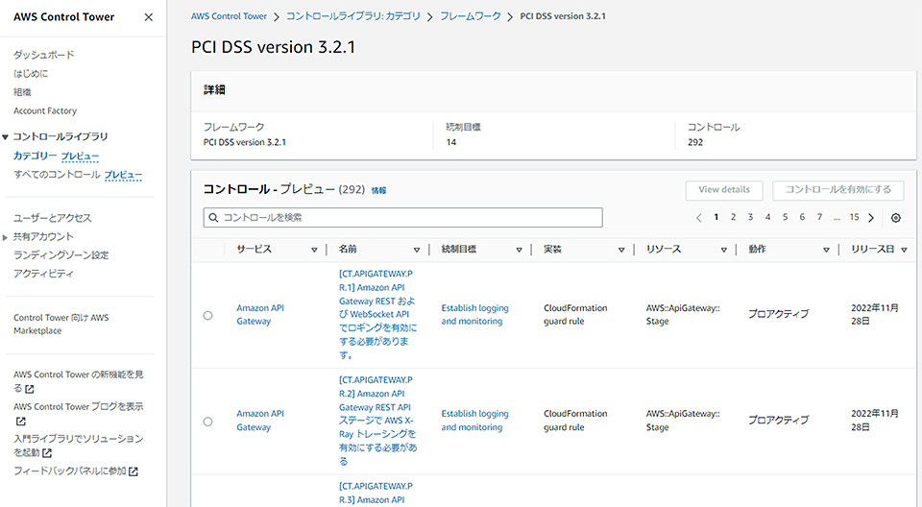Go to page 7
Viewport: 922px width, 507px height.
[819, 217]
